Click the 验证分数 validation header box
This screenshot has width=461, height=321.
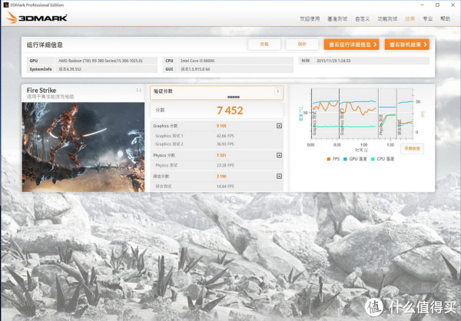click(x=217, y=93)
